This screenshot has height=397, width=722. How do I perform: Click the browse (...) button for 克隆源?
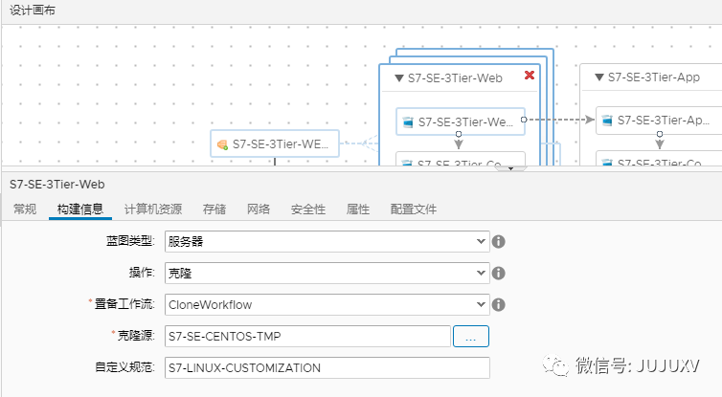click(x=471, y=337)
